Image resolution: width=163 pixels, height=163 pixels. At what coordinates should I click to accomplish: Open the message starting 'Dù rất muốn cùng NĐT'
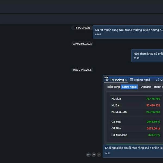128,32
